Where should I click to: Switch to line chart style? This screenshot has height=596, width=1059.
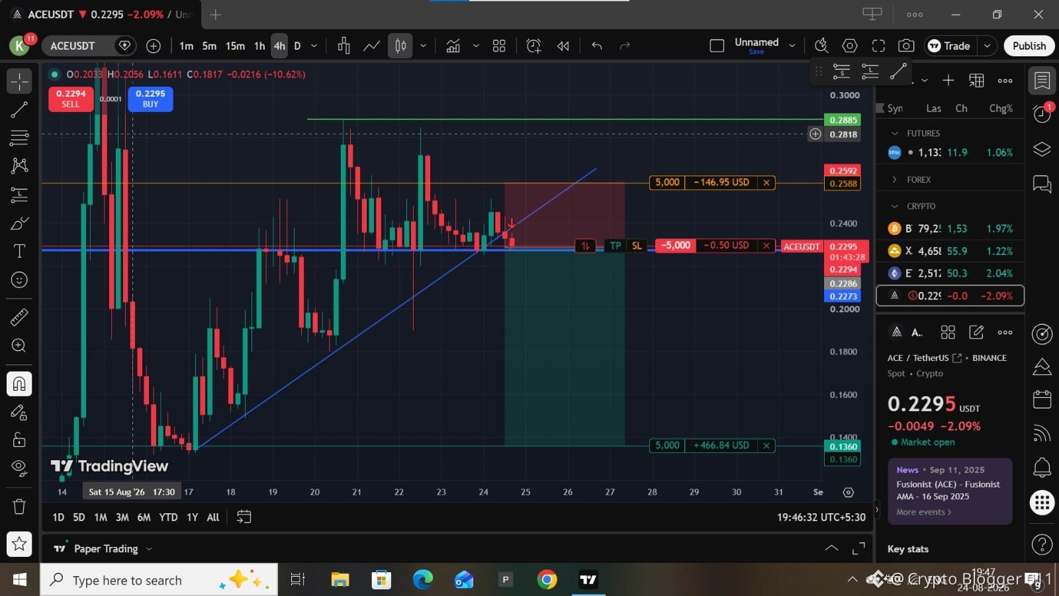click(x=371, y=46)
